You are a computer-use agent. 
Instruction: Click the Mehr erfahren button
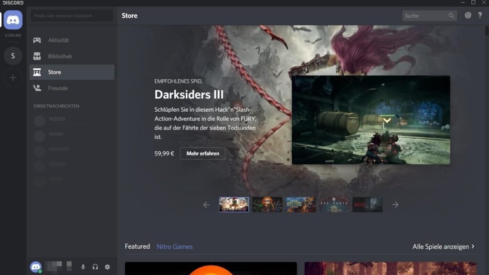coord(202,153)
